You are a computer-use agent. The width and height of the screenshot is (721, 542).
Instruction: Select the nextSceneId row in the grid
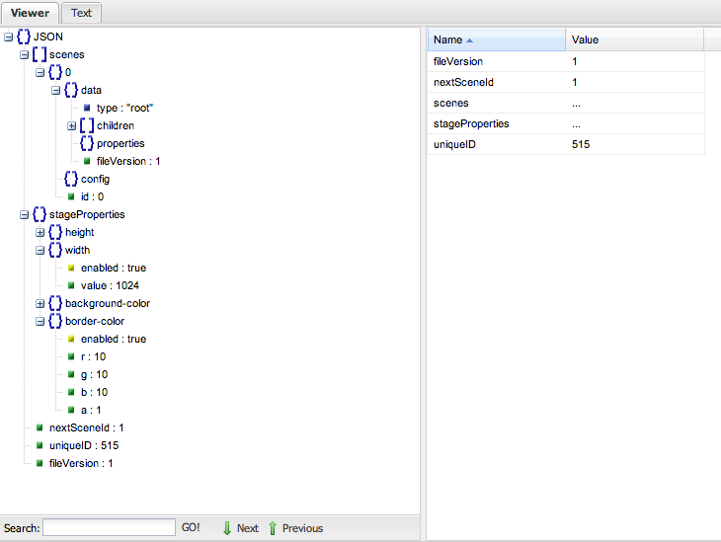pos(566,82)
